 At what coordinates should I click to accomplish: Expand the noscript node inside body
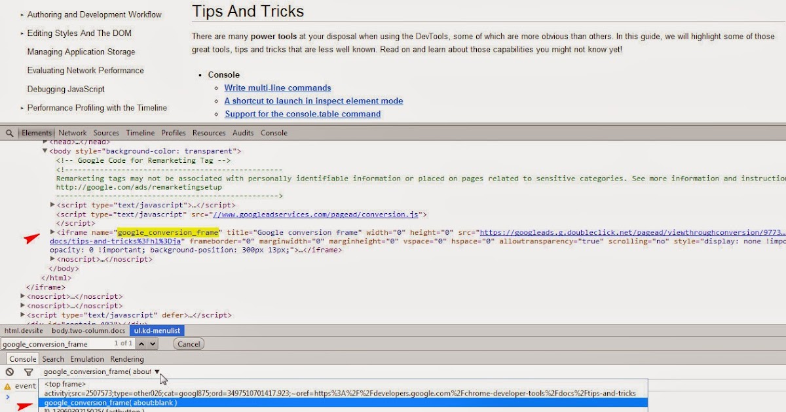(x=53, y=259)
